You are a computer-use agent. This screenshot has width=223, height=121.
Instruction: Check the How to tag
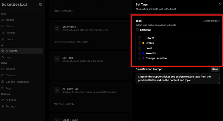point(139,38)
